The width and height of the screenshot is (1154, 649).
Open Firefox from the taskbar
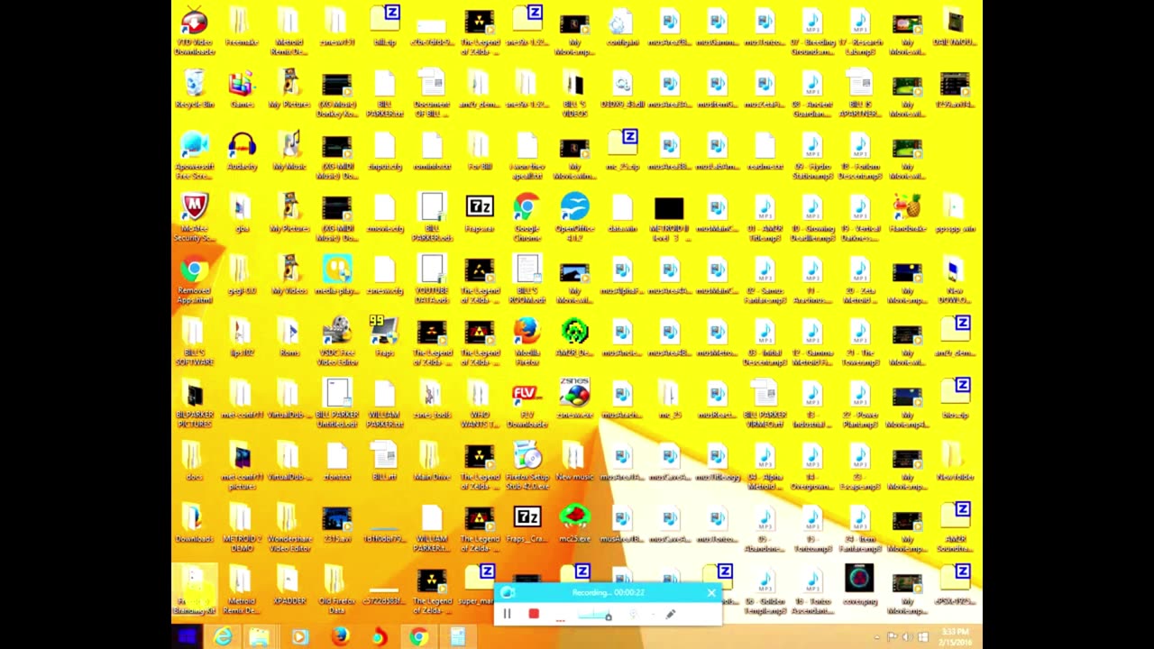340,637
